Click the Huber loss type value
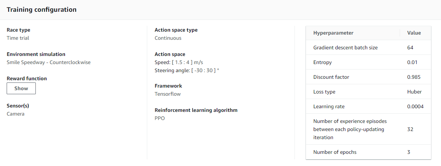The height and width of the screenshot is (166, 441). pos(414,92)
